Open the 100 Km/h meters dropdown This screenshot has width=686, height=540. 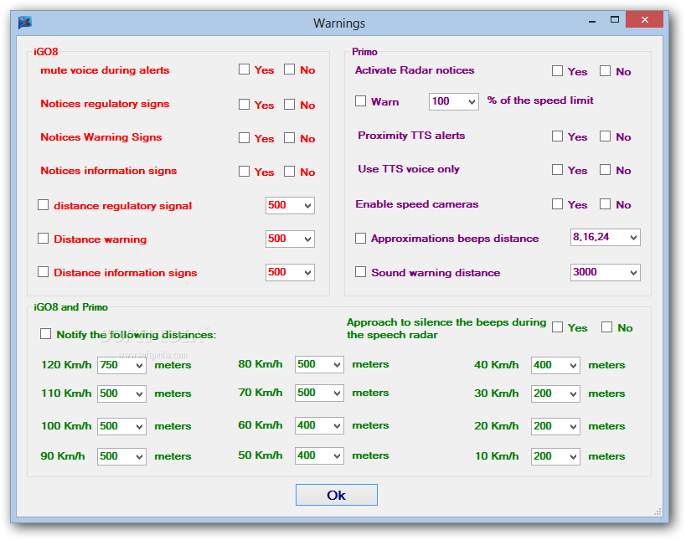click(121, 426)
